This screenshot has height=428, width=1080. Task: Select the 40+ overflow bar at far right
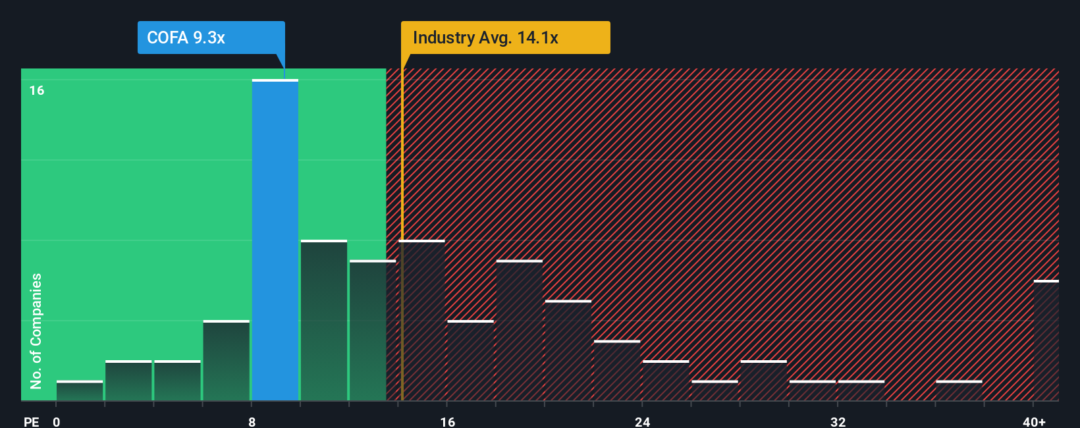pyautogui.click(x=1046, y=340)
